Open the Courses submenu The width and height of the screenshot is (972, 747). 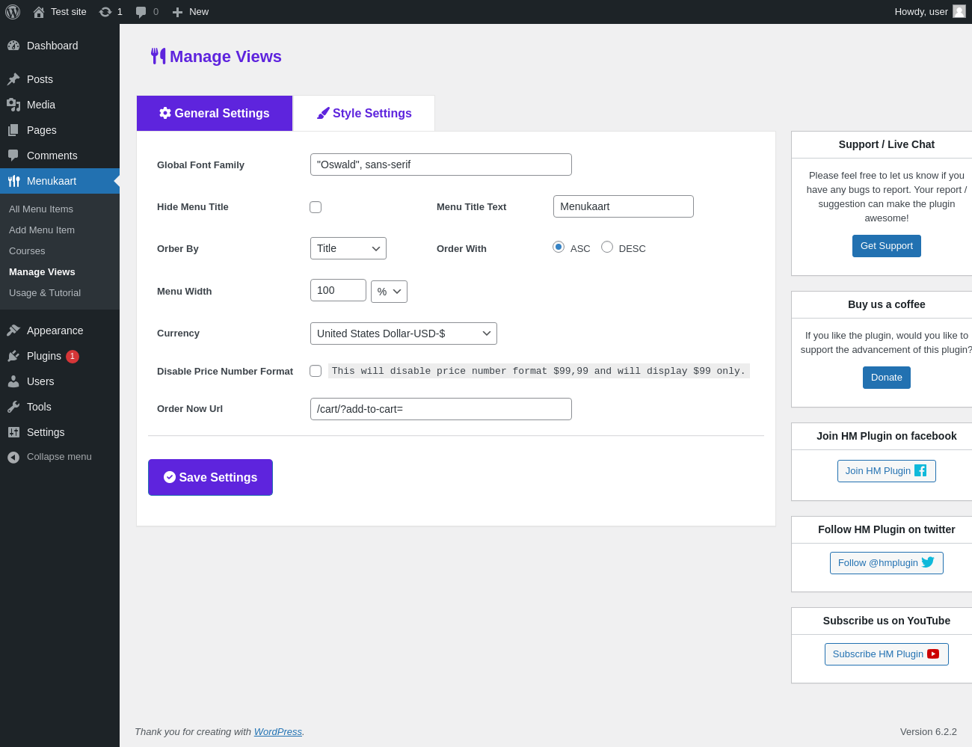point(27,251)
